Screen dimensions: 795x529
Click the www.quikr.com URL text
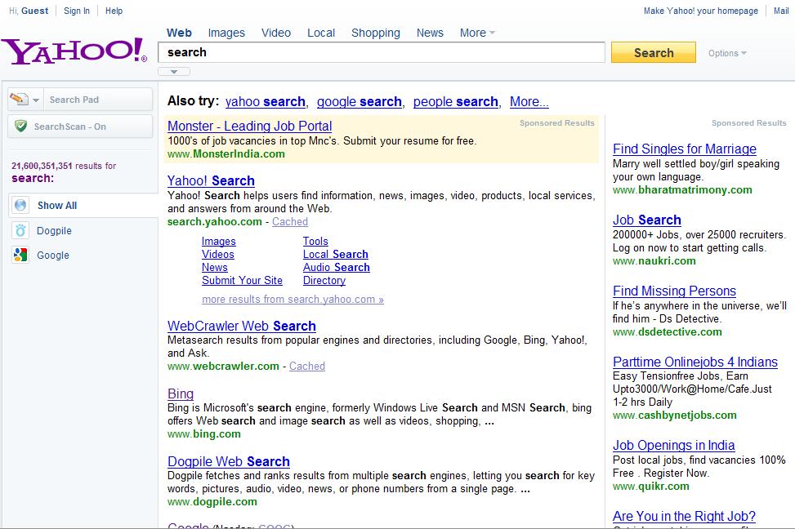650,487
